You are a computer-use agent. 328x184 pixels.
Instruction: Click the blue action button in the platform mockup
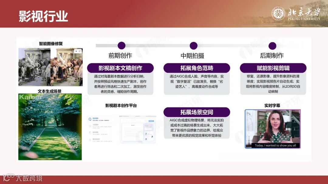click(151, 121)
